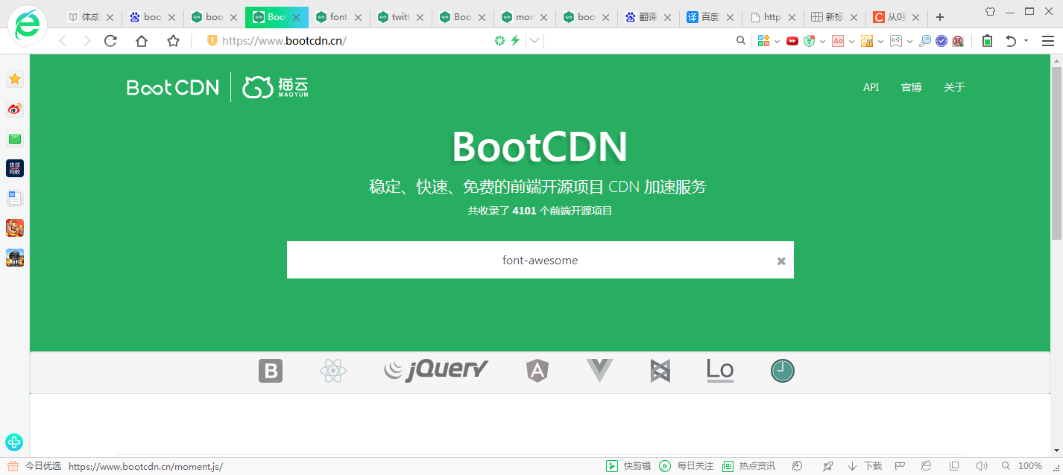1063x475 pixels.
Task: Open the favorites star in sidebar
Action: pyautogui.click(x=15, y=79)
